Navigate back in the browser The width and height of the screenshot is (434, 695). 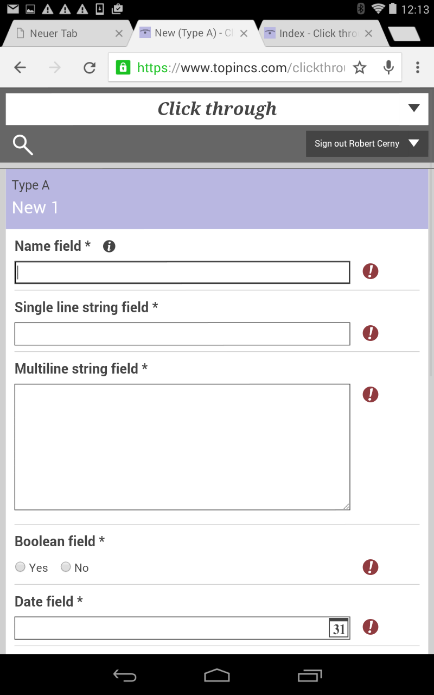click(x=20, y=67)
